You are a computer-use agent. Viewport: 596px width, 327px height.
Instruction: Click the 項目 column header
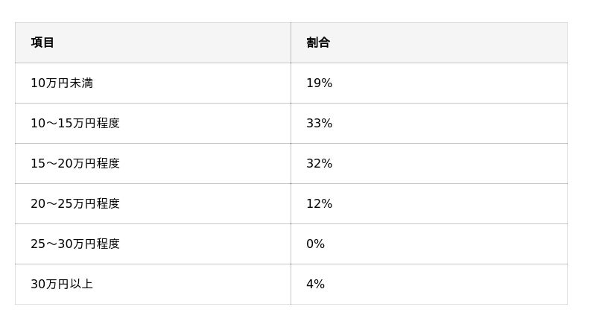coord(153,42)
